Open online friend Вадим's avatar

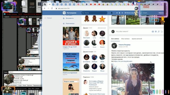(x=94, y=66)
